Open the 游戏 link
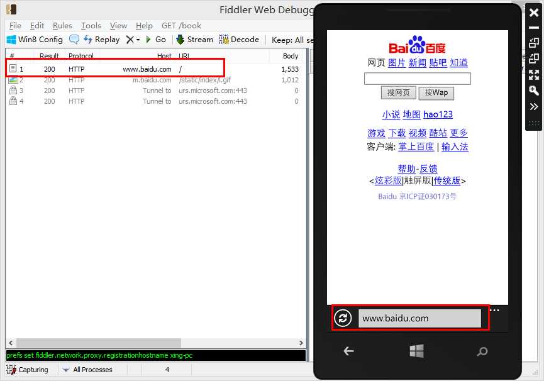Image resolution: width=544 pixels, height=381 pixels. (376, 133)
